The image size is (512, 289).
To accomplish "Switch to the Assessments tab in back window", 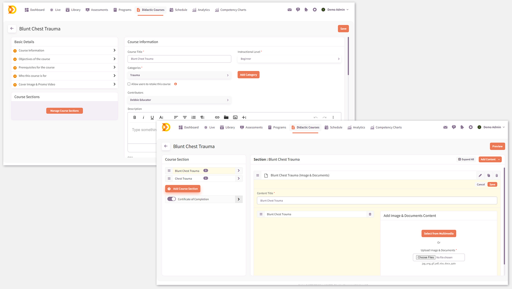I will [x=97, y=10].
